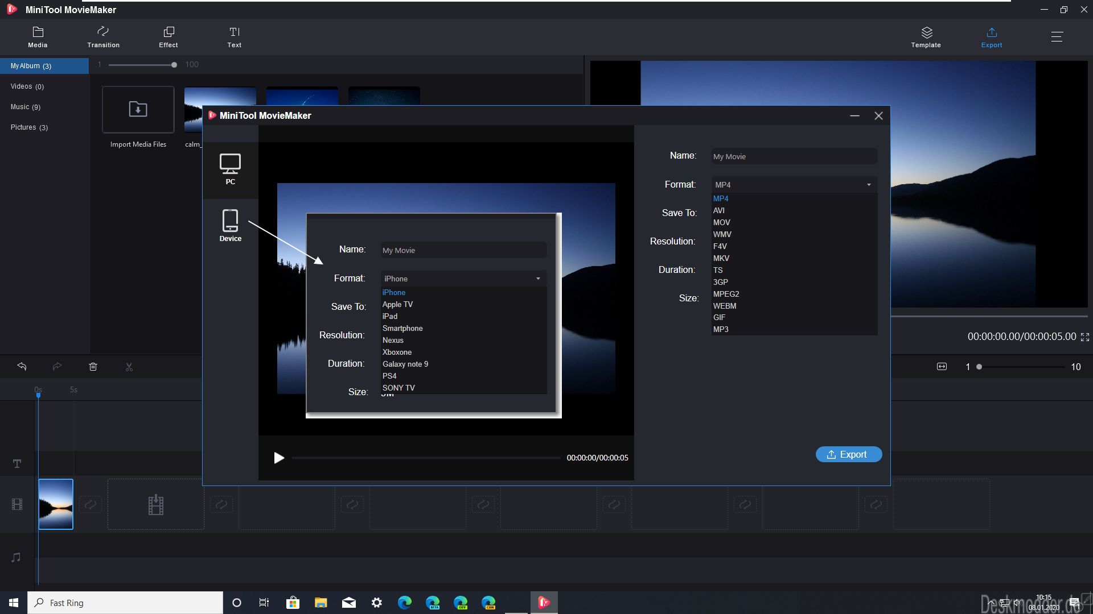Click the empty clip placeholder with the film icon
This screenshot has height=614, width=1093.
[156, 504]
